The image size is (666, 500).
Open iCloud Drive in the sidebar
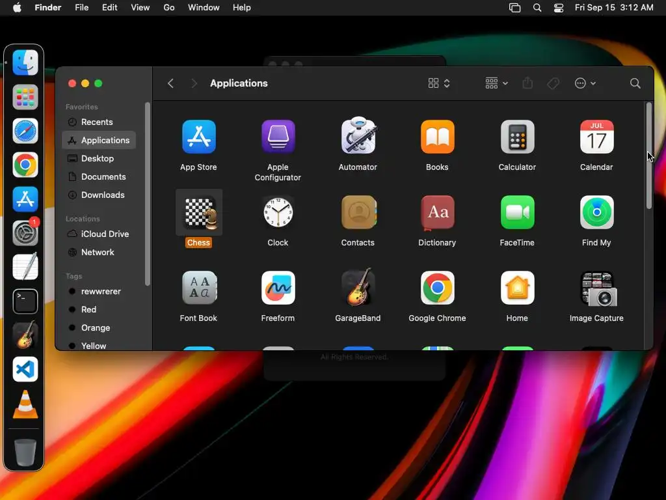99,234
